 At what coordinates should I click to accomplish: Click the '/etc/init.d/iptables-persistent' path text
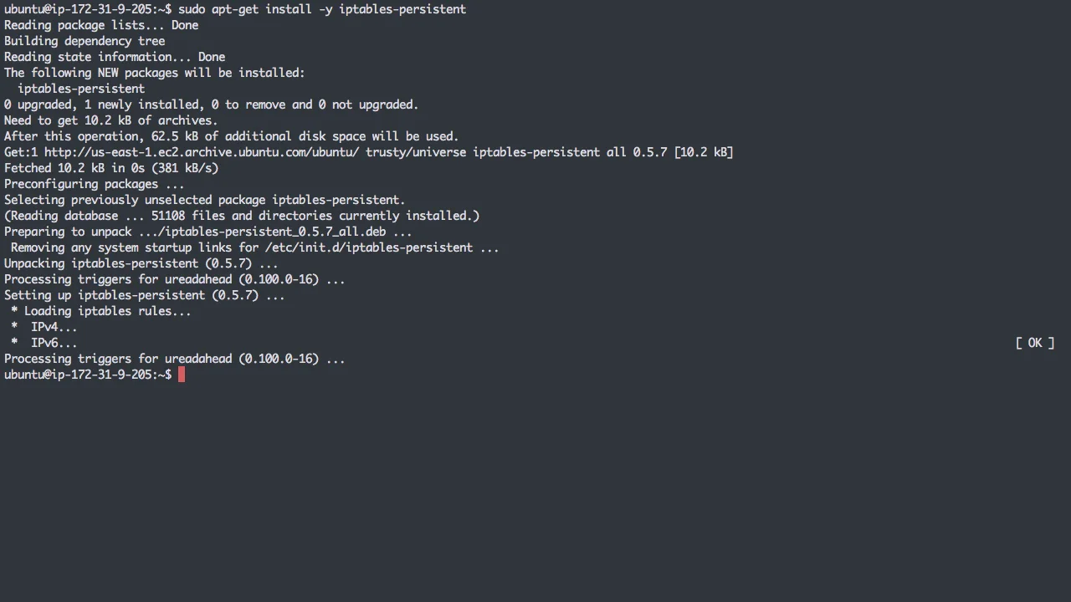pos(369,247)
